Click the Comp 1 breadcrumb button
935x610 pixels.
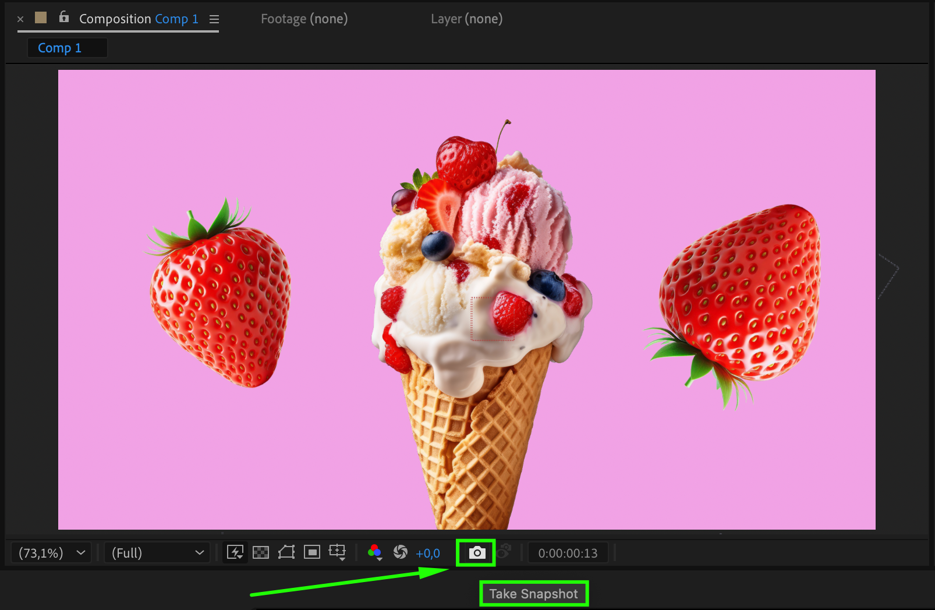(x=60, y=48)
